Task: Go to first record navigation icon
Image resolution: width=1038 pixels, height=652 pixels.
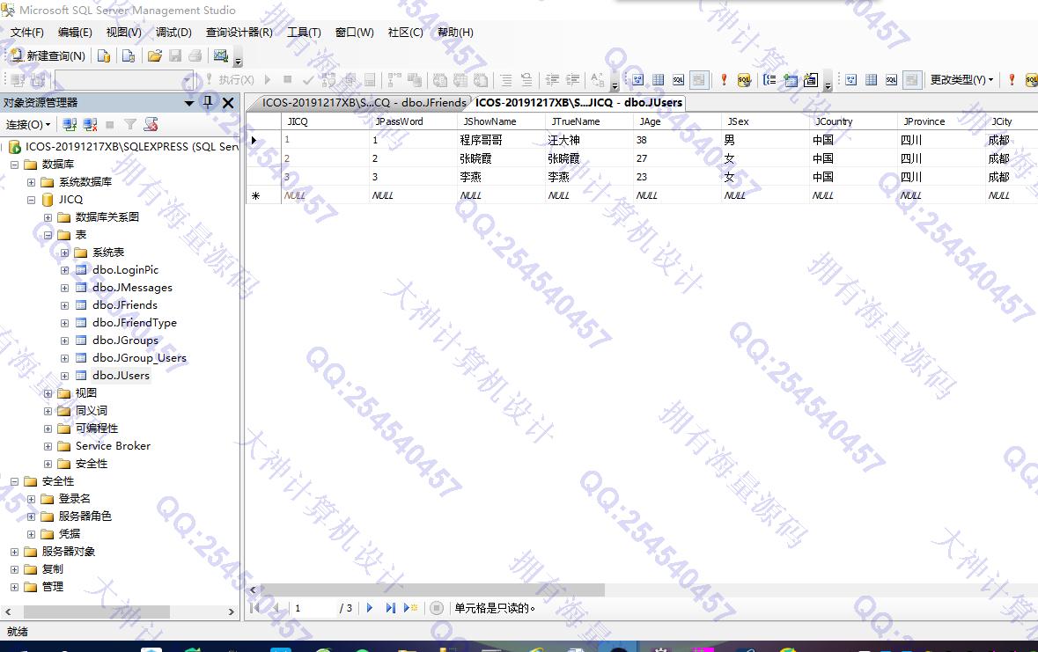Action: 254,608
